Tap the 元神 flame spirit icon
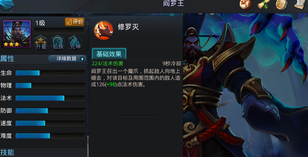Image resolution: width=308 pixels, height=157 pixels. point(75,42)
